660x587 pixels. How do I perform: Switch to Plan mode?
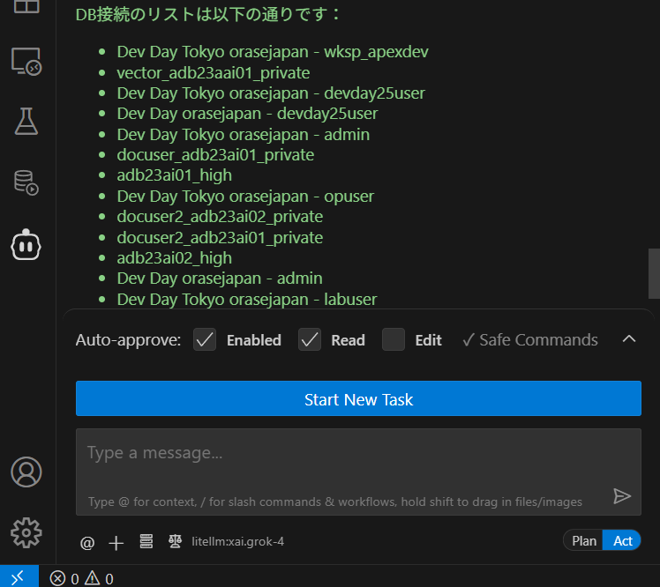[583, 541]
